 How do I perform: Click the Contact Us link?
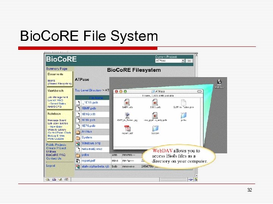coord(53,158)
